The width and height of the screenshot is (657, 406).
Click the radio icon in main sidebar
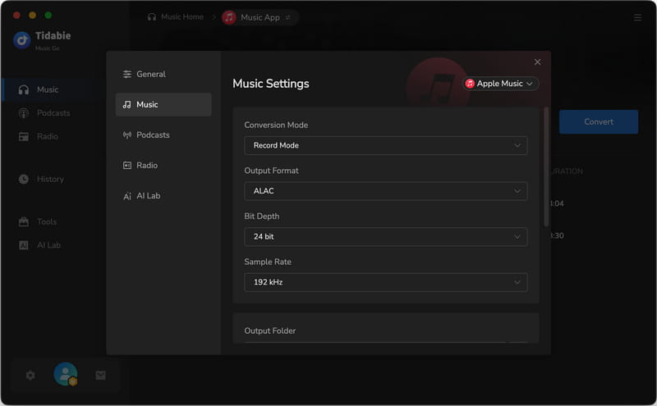tap(24, 136)
